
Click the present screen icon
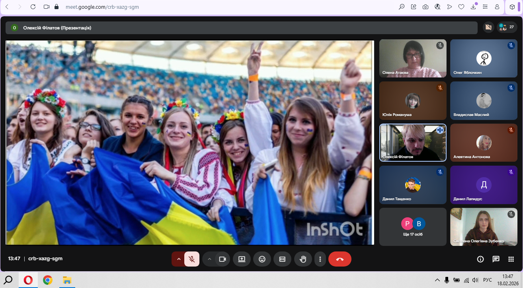click(x=242, y=259)
